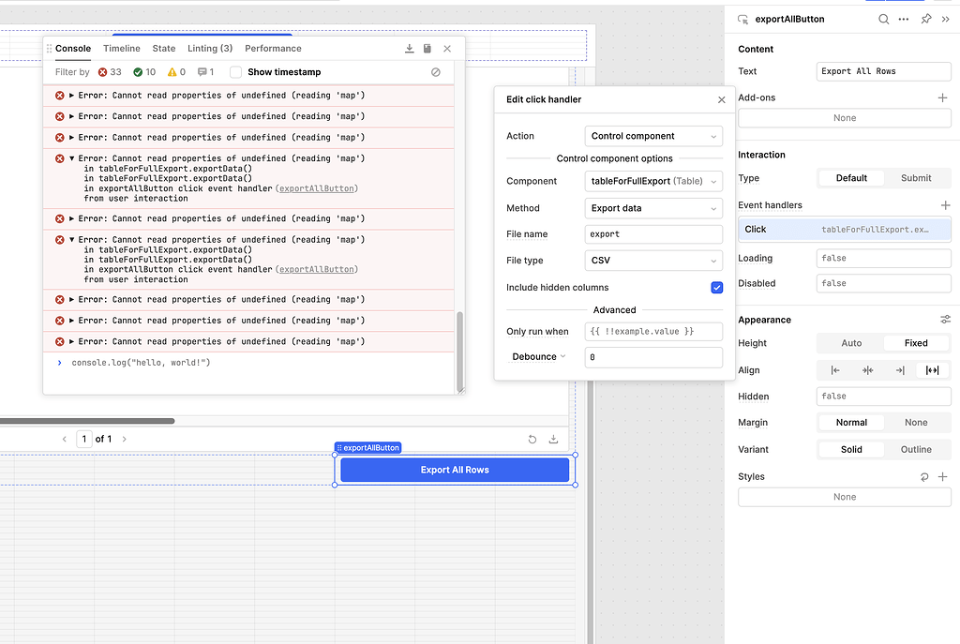Set Height to Auto

[851, 343]
